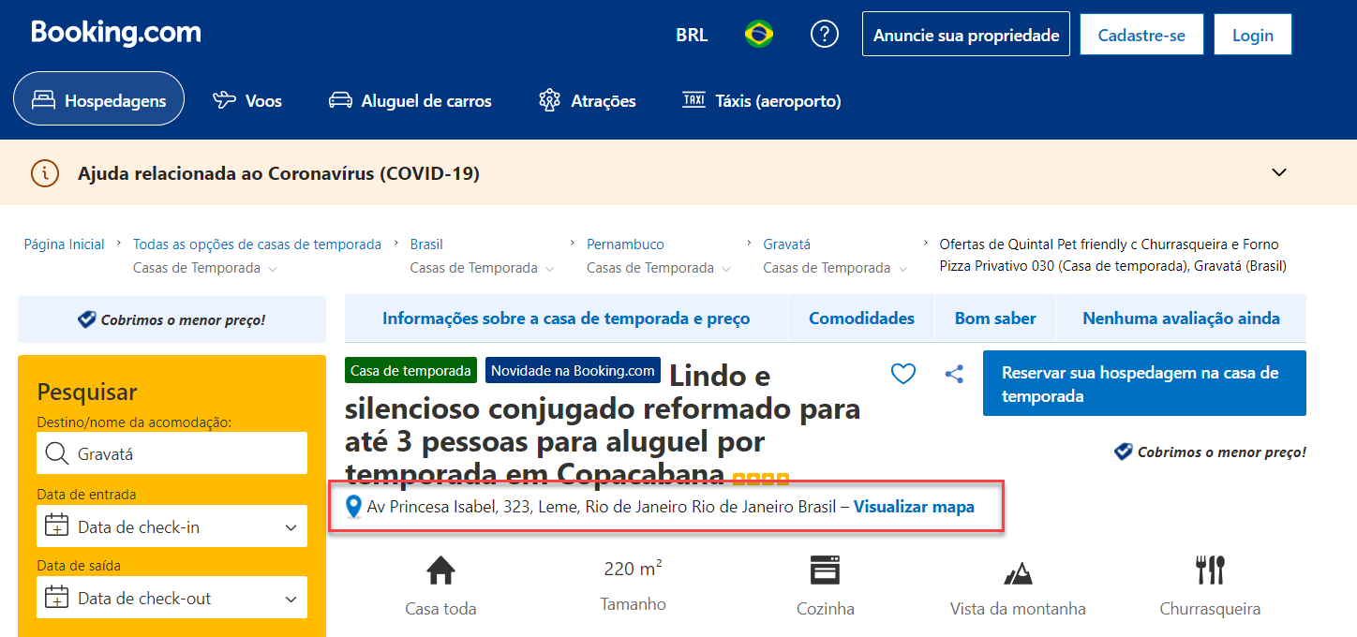Expand Casas de Temporada dropdown under Brasil
1357x637 pixels.
pyautogui.click(x=482, y=268)
